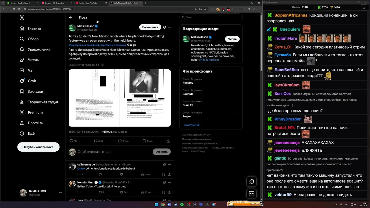Open Закладки in the sidebar
The height and width of the screenshot is (208, 370).
31,92
